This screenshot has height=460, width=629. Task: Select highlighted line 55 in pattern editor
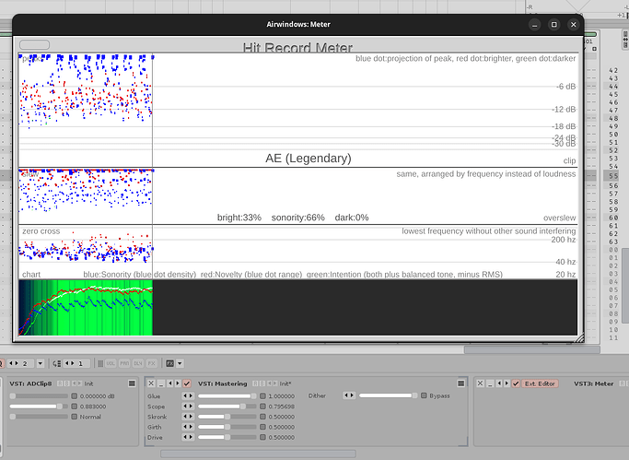[613, 176]
